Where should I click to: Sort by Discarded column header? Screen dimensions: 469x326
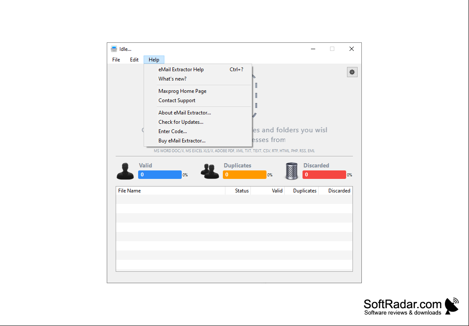click(x=335, y=191)
